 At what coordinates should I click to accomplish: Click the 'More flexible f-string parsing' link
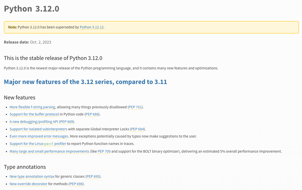[x=32, y=107]
